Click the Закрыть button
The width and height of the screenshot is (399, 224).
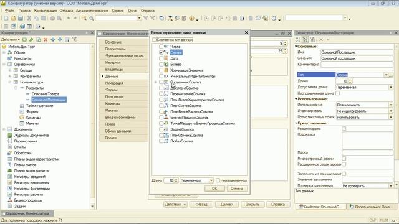(x=252, y=205)
